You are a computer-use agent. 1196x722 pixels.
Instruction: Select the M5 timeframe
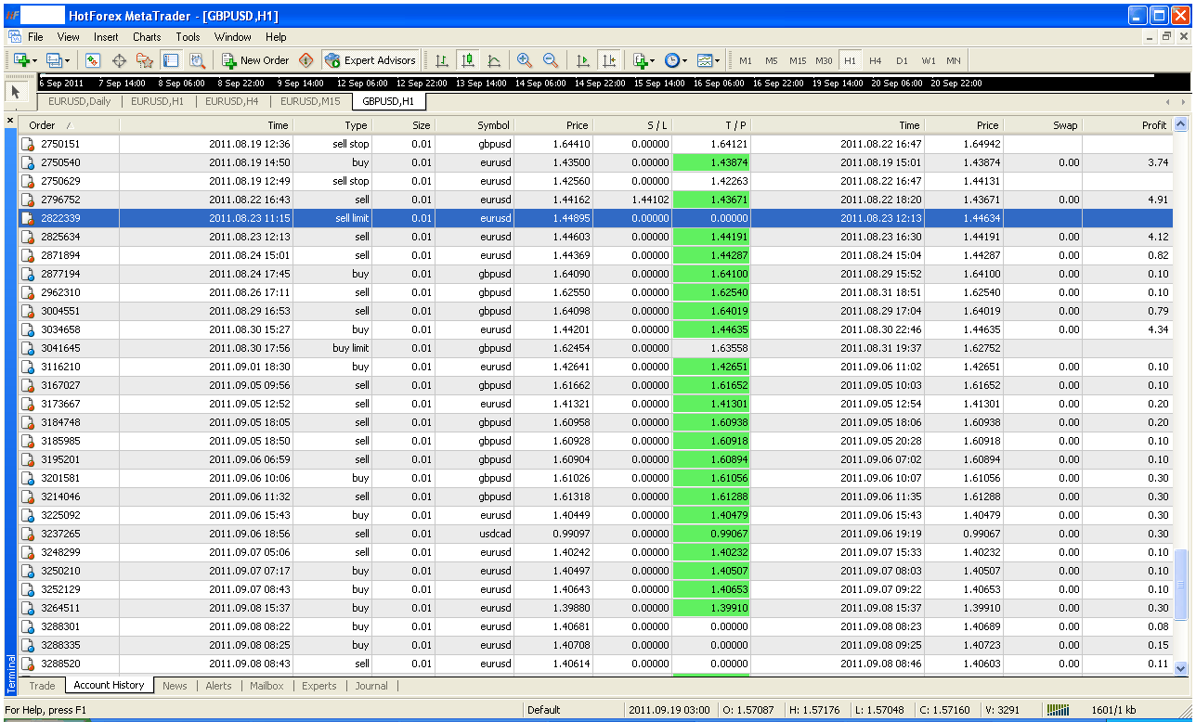point(772,61)
